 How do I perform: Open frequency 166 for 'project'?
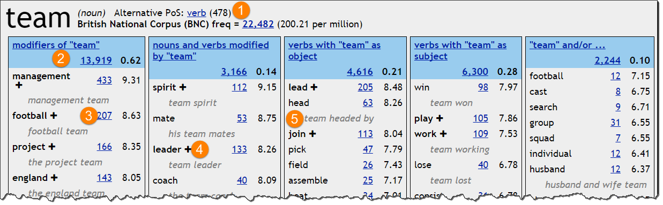104,147
